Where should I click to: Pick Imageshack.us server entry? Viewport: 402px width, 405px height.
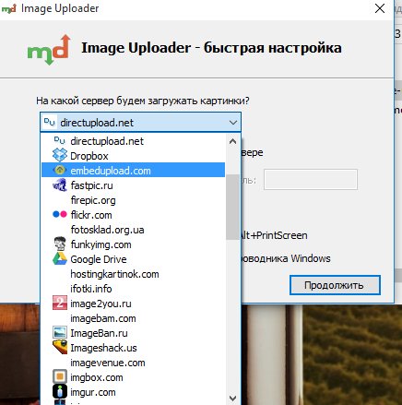pyautogui.click(x=133, y=348)
